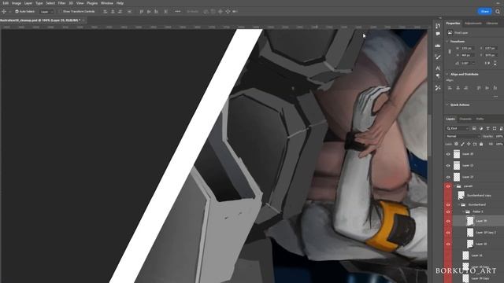
Task: Open the Window menu
Action: 107,3
